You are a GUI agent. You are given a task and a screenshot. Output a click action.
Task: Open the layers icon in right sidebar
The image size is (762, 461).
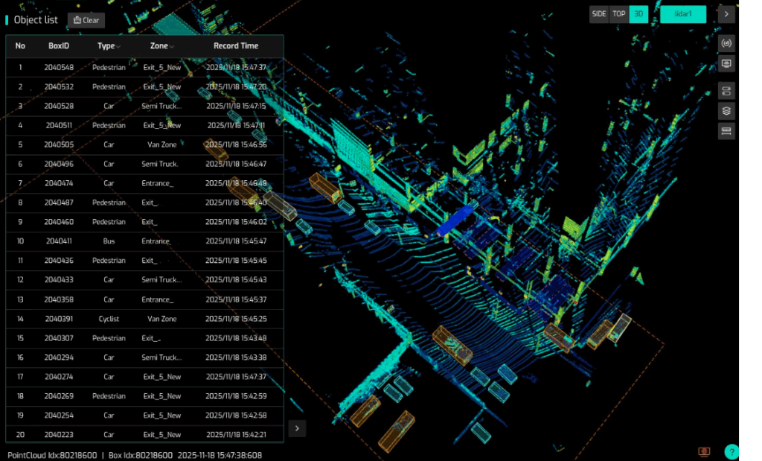tap(727, 111)
